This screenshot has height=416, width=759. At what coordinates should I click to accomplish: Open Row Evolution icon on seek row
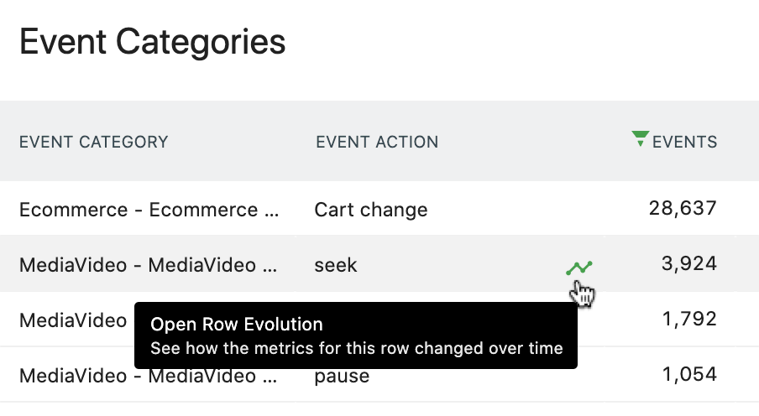pyautogui.click(x=579, y=268)
